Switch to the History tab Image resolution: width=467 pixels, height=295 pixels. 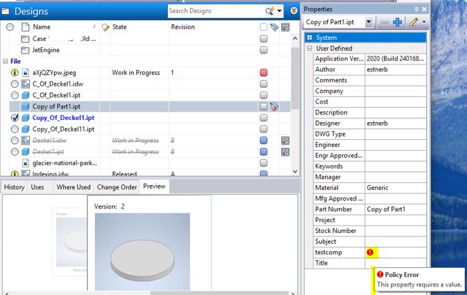pyautogui.click(x=14, y=187)
